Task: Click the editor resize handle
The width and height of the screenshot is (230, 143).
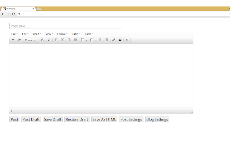Action: point(192,112)
